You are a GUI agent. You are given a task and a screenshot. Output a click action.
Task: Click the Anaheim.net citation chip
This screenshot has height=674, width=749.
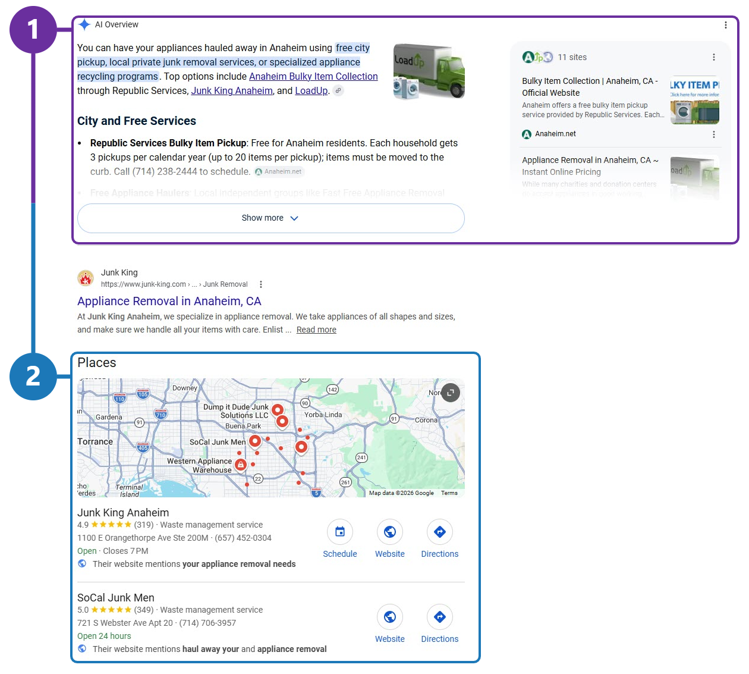click(x=279, y=171)
